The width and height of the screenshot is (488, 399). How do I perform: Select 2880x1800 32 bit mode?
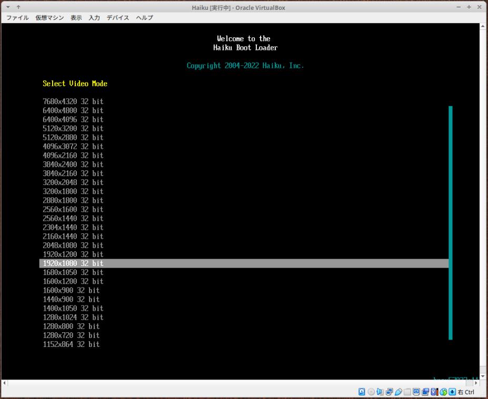click(x=73, y=201)
